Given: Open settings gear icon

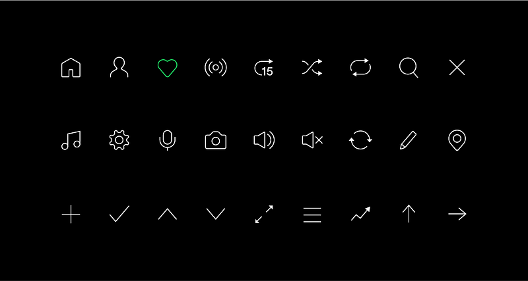Looking at the screenshot, I should (x=119, y=140).
